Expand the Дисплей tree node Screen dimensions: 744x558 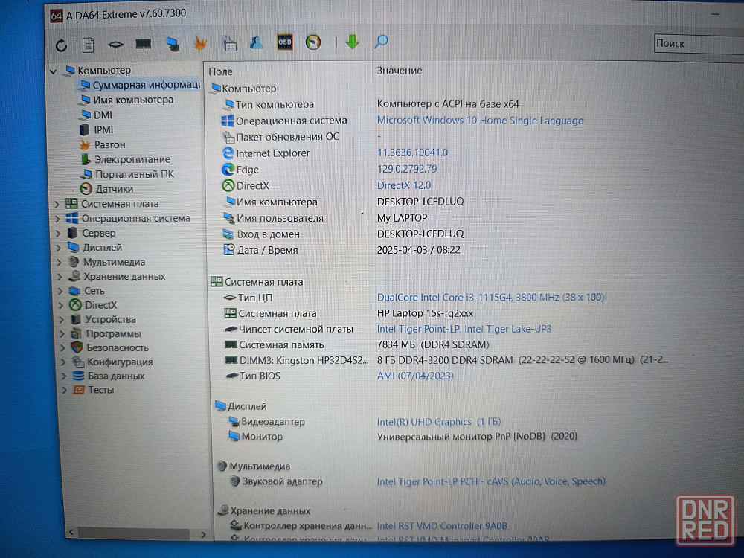click(x=59, y=248)
